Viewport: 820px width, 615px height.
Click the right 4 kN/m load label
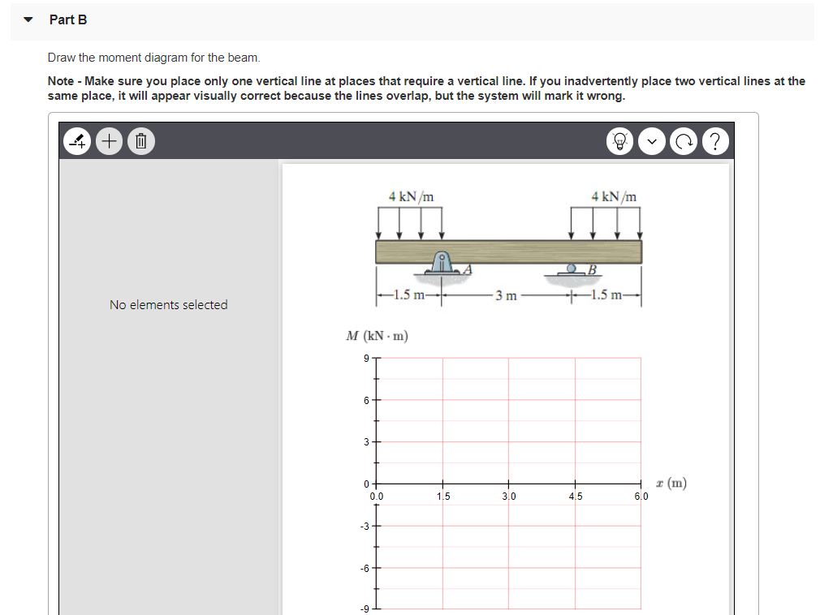[x=614, y=197]
